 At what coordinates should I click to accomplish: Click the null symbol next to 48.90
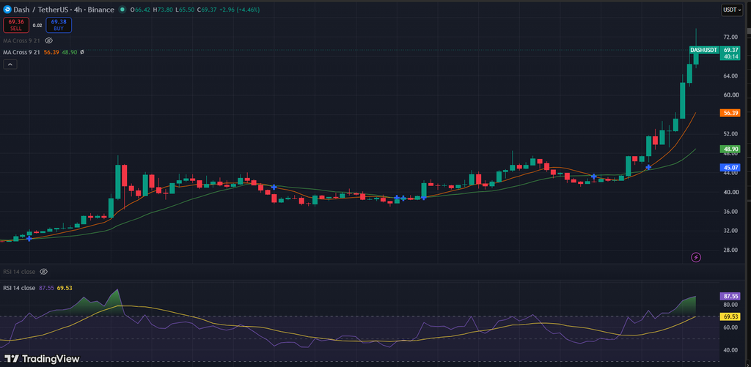point(82,52)
